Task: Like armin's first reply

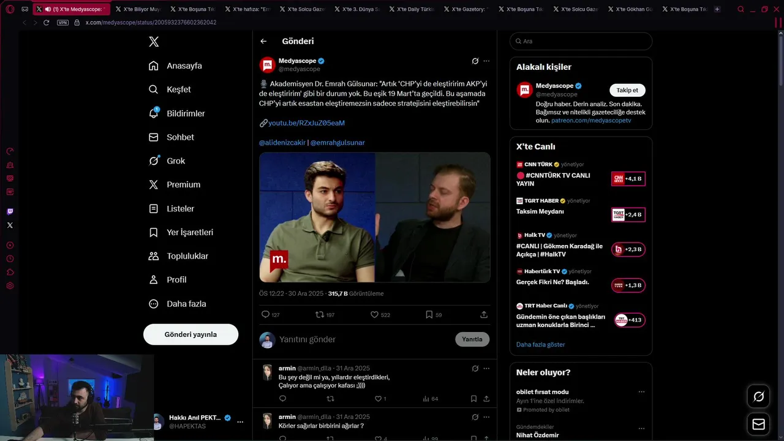Action: (x=380, y=399)
